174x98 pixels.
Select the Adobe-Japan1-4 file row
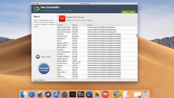97,43
